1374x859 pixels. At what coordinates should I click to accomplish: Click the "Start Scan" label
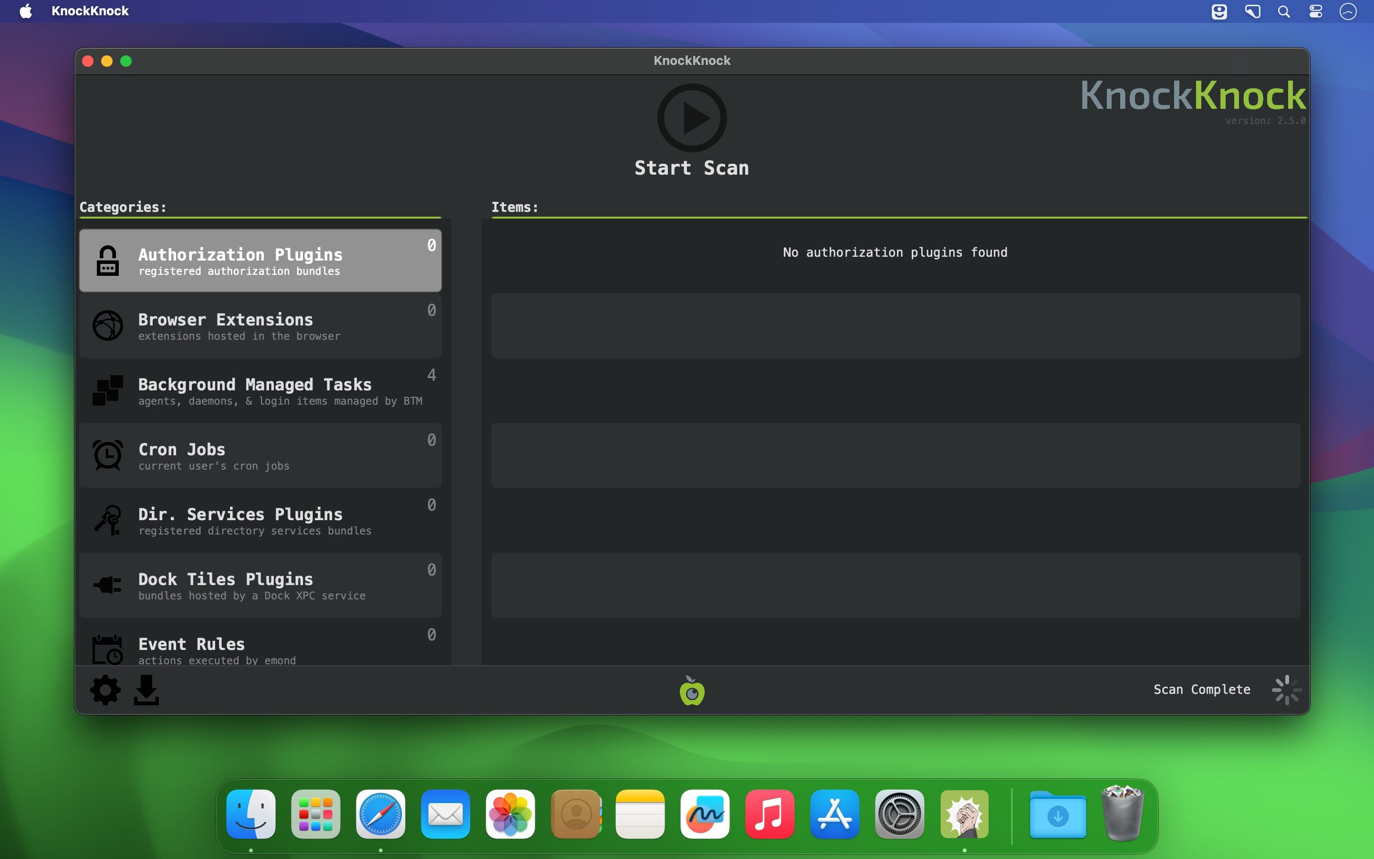click(692, 168)
